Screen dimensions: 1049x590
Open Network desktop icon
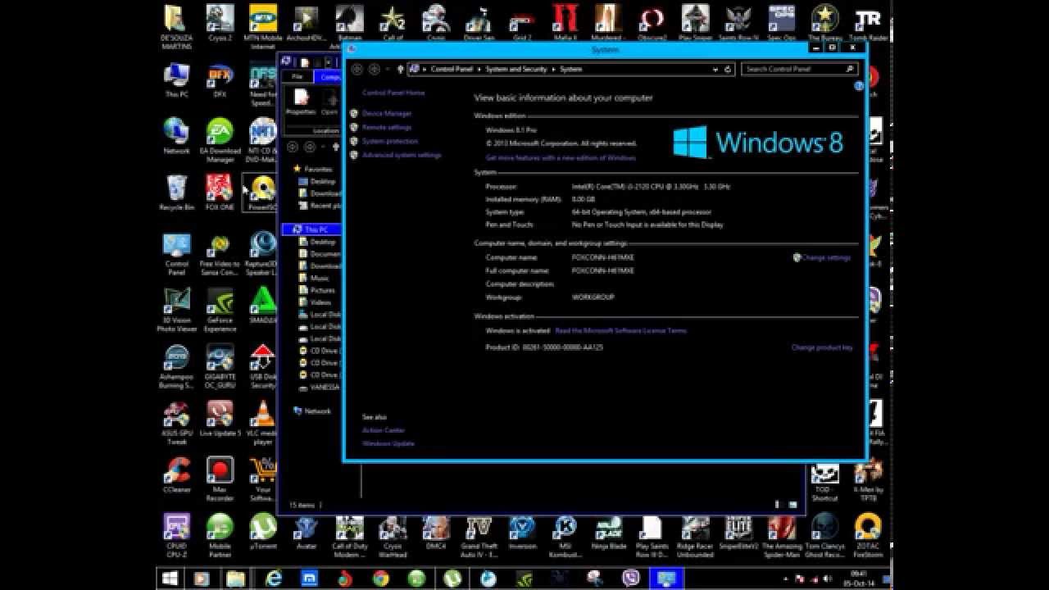coord(176,137)
